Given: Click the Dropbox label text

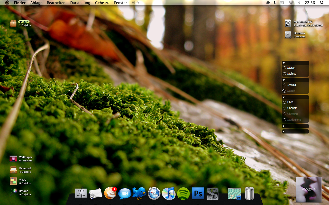Looking at the screenshot, I should pyautogui.click(x=299, y=33).
